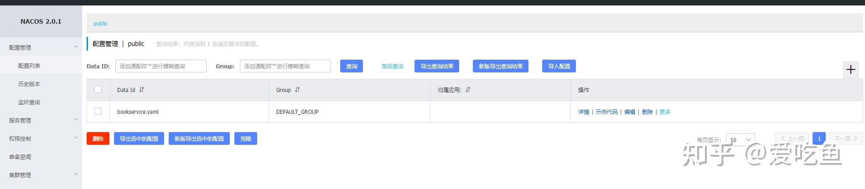The image size is (865, 189).
Task: Click the 上一页 previous page button
Action: pos(792,138)
